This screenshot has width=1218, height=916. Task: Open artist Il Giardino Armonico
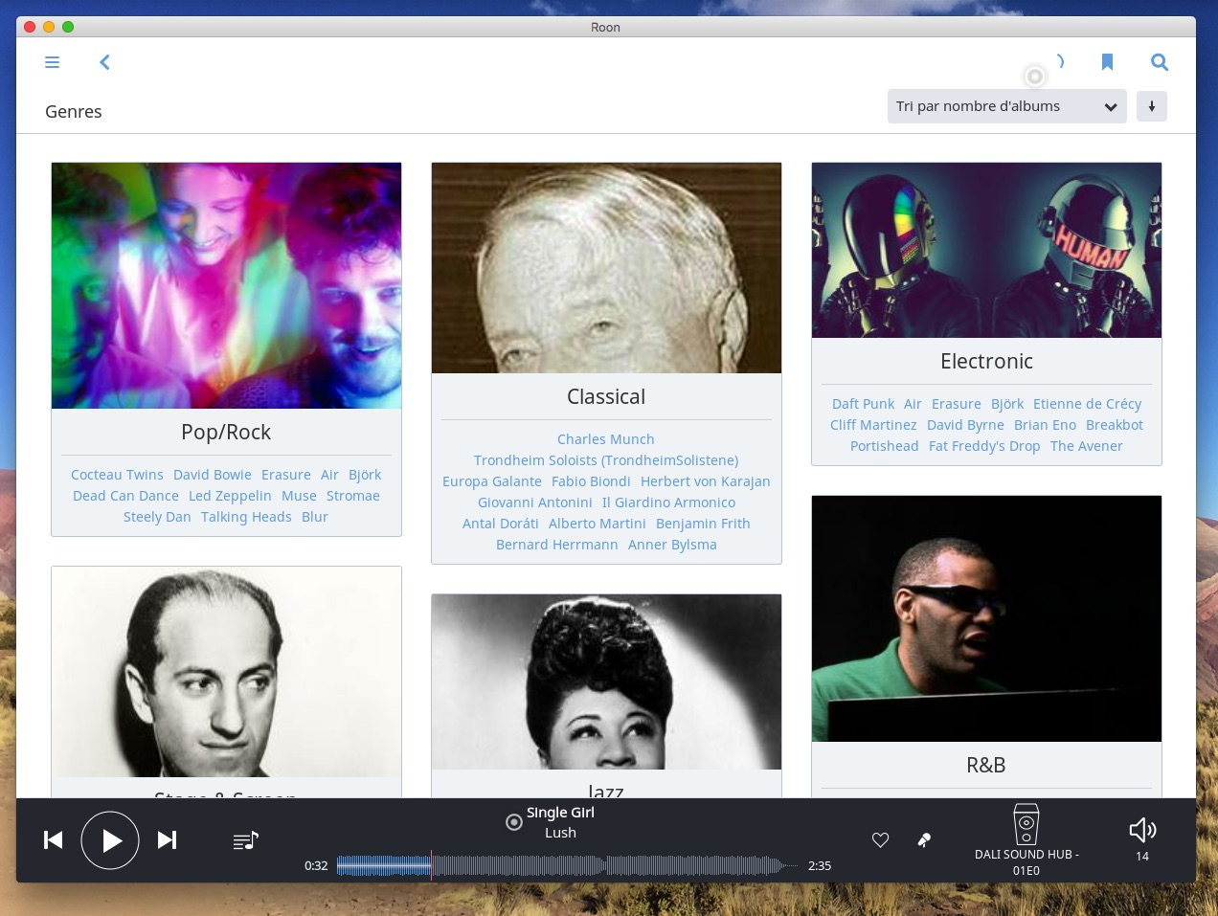coord(668,503)
